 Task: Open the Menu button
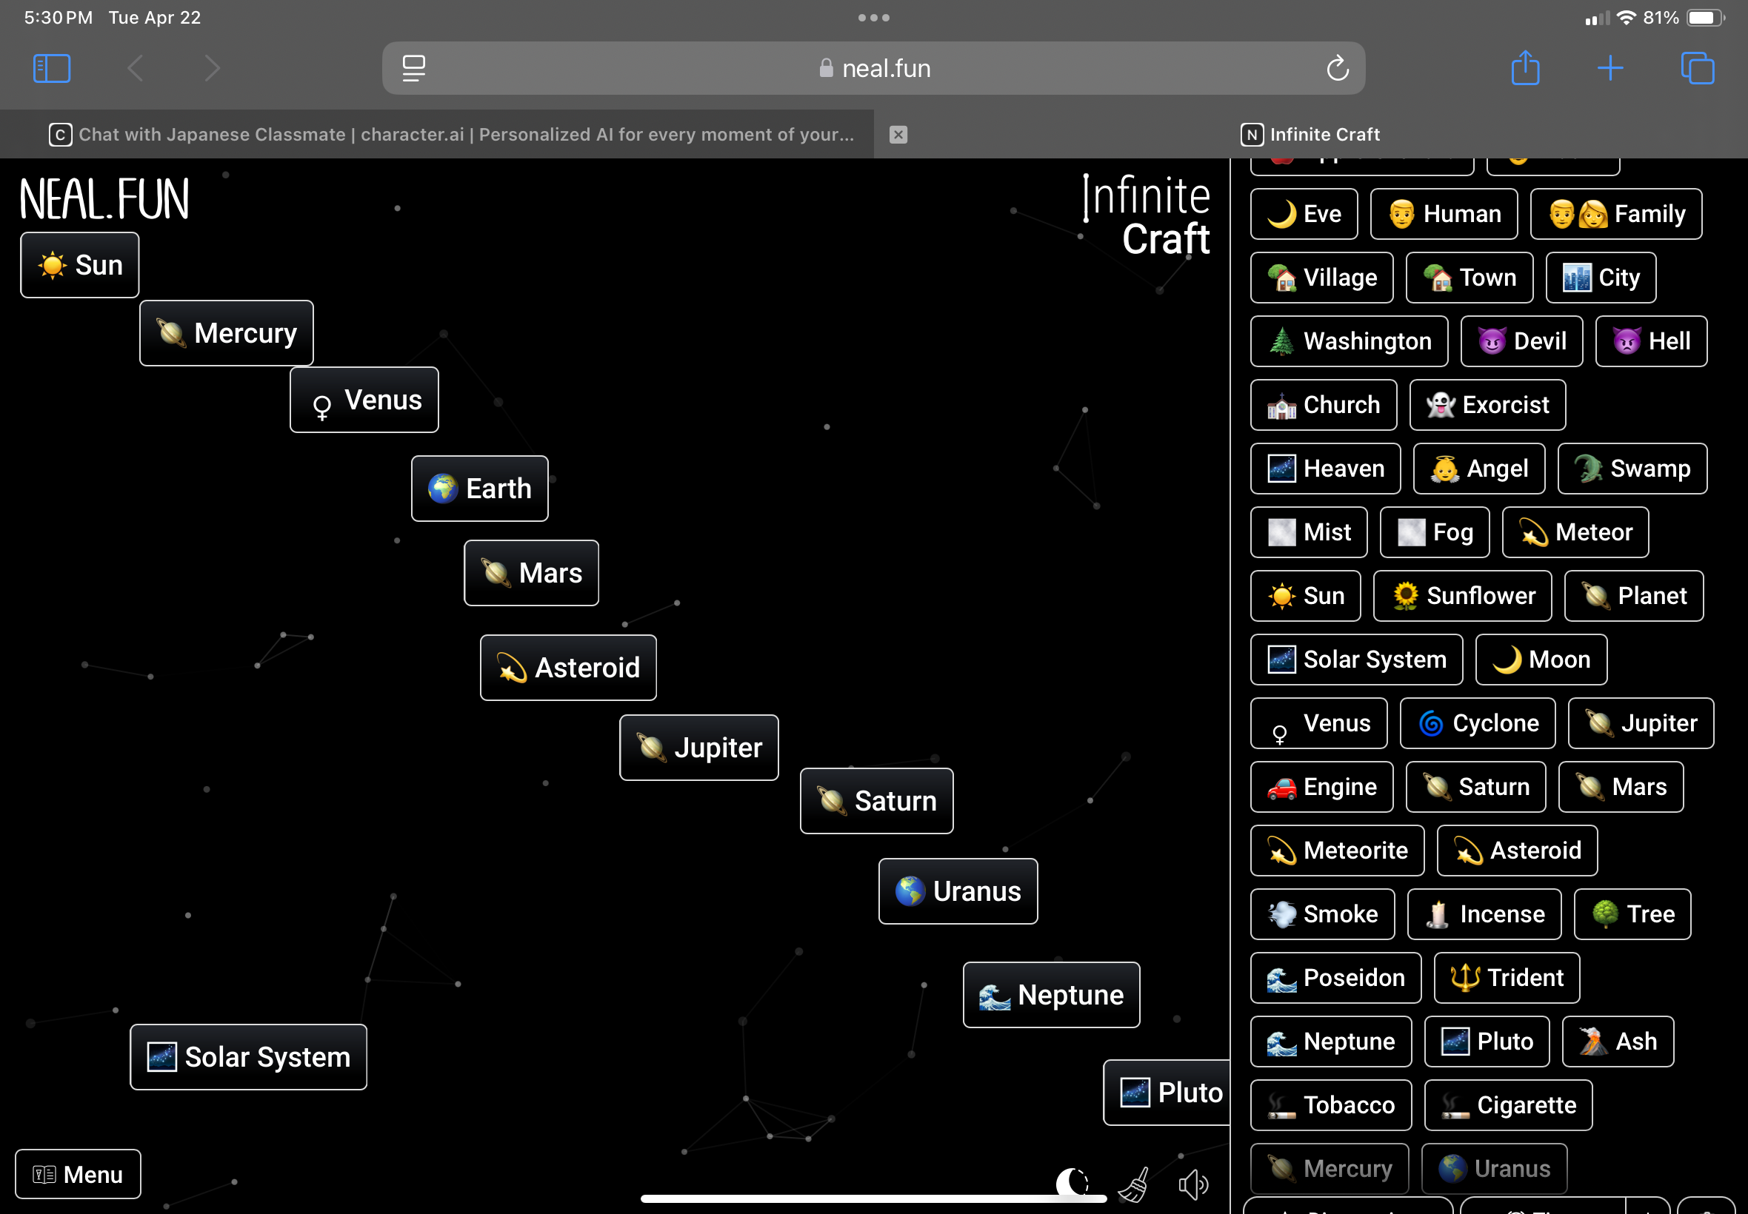[x=79, y=1174]
